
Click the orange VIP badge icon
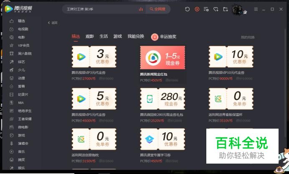pos(197,9)
